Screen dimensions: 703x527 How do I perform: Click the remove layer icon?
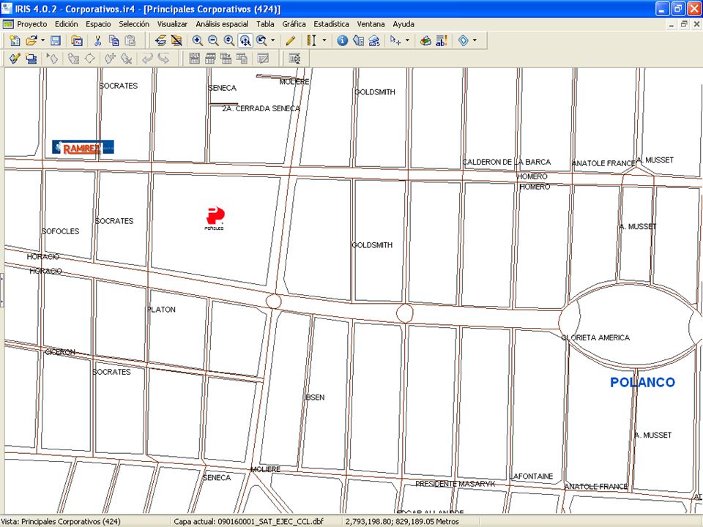click(176, 41)
